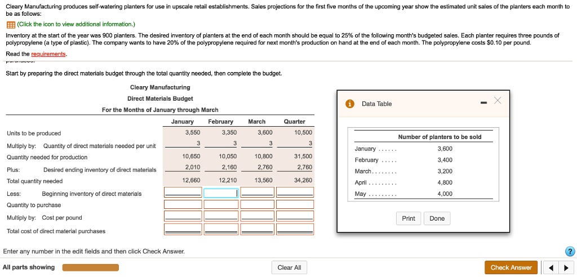
Task: Click February total quantity needed 12,210
Action: click(x=228, y=181)
